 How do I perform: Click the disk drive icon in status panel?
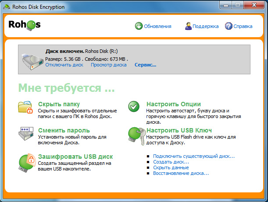[x=32, y=62]
